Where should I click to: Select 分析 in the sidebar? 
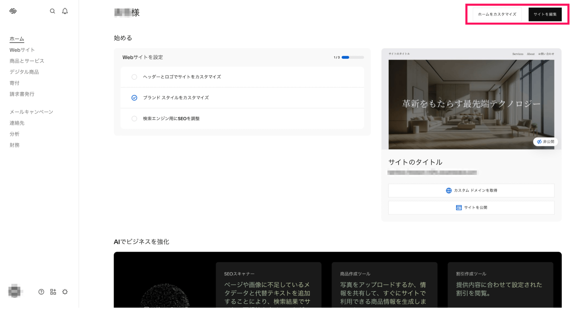14,134
